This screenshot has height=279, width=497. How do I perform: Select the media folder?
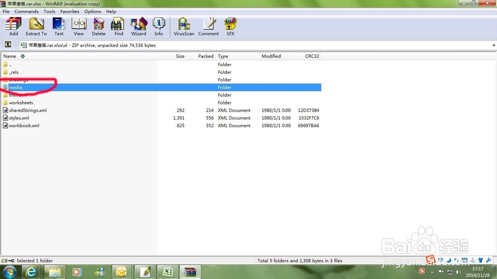(162, 87)
